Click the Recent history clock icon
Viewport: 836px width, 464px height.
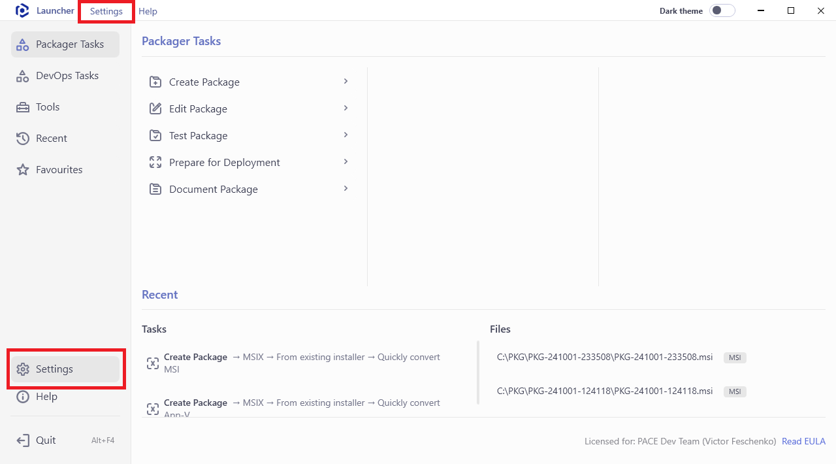23,139
